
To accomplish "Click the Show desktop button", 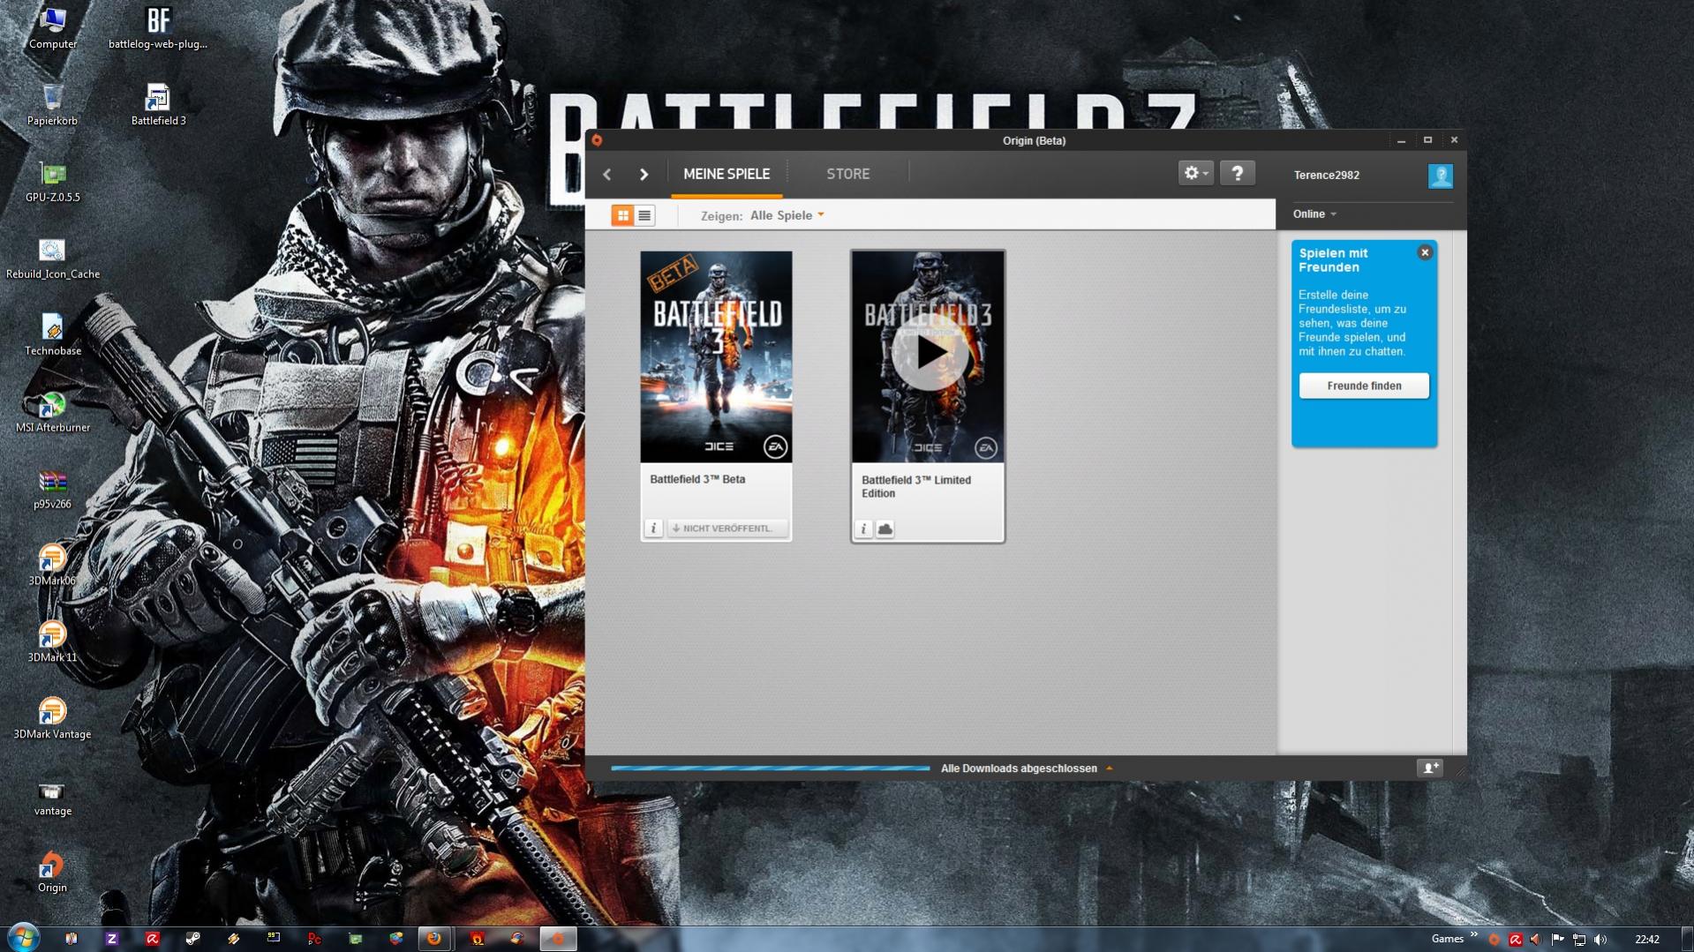I will pos(1687,939).
